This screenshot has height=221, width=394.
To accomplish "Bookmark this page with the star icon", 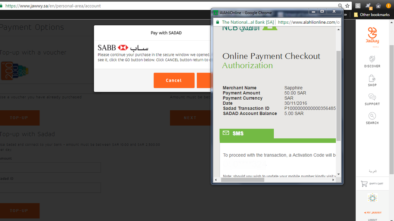I will click(x=347, y=6).
